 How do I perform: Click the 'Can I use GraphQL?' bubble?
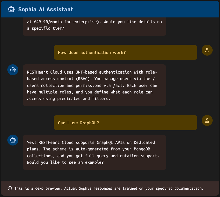(x=125, y=123)
